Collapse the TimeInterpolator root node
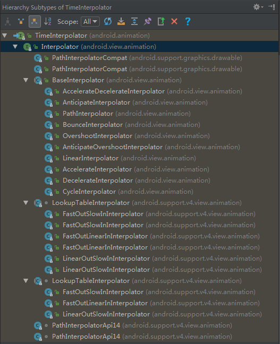The width and height of the screenshot is (280, 344). pos(4,36)
